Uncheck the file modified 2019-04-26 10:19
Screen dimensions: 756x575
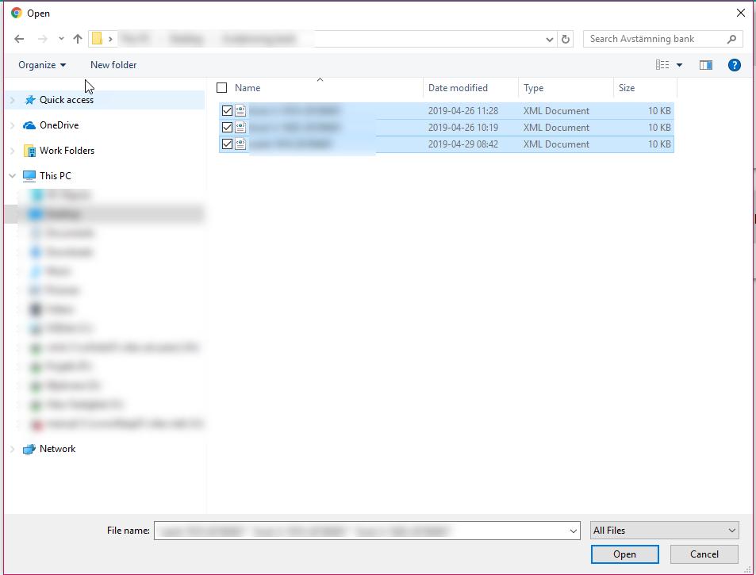click(227, 128)
